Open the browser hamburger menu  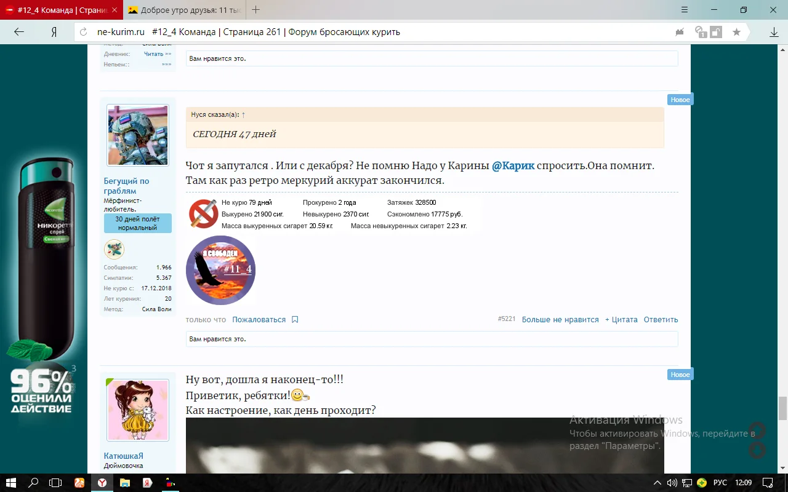pos(684,10)
